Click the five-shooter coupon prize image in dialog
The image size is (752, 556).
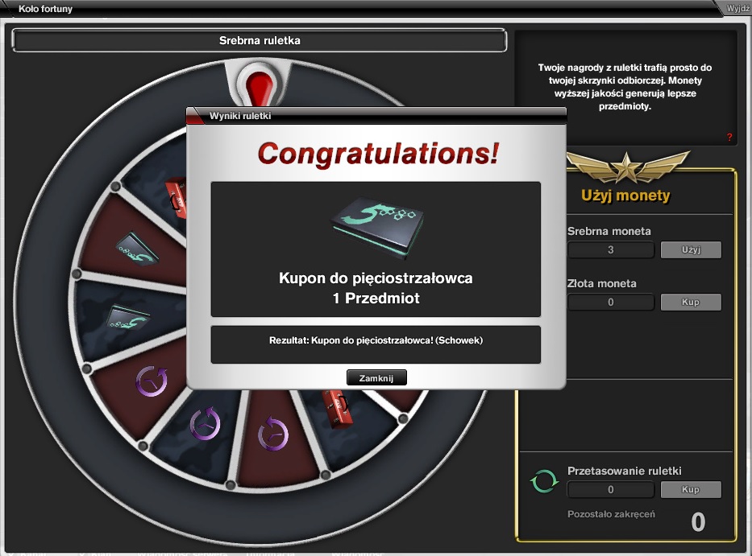click(377, 229)
